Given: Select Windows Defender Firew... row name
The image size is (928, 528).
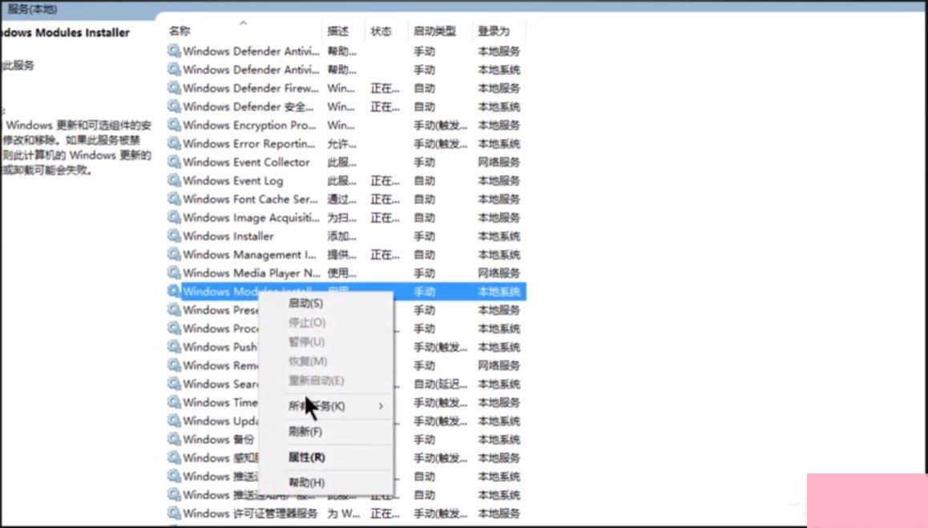Looking at the screenshot, I should pos(251,88).
